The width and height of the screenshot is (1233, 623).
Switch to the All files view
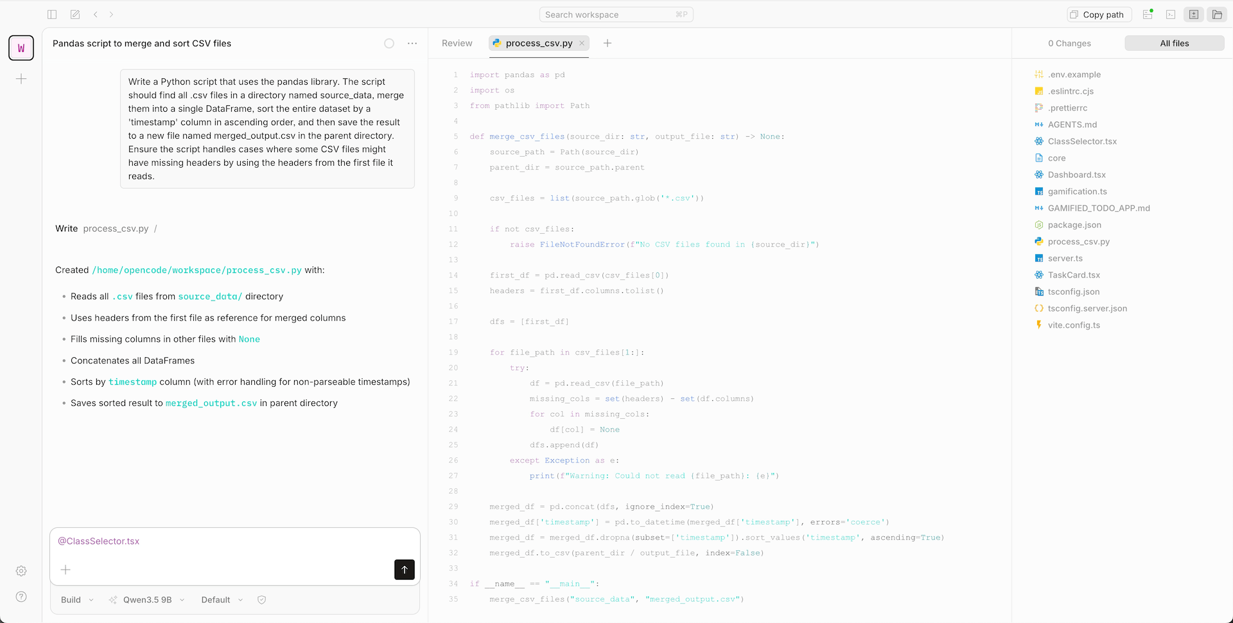coord(1174,43)
